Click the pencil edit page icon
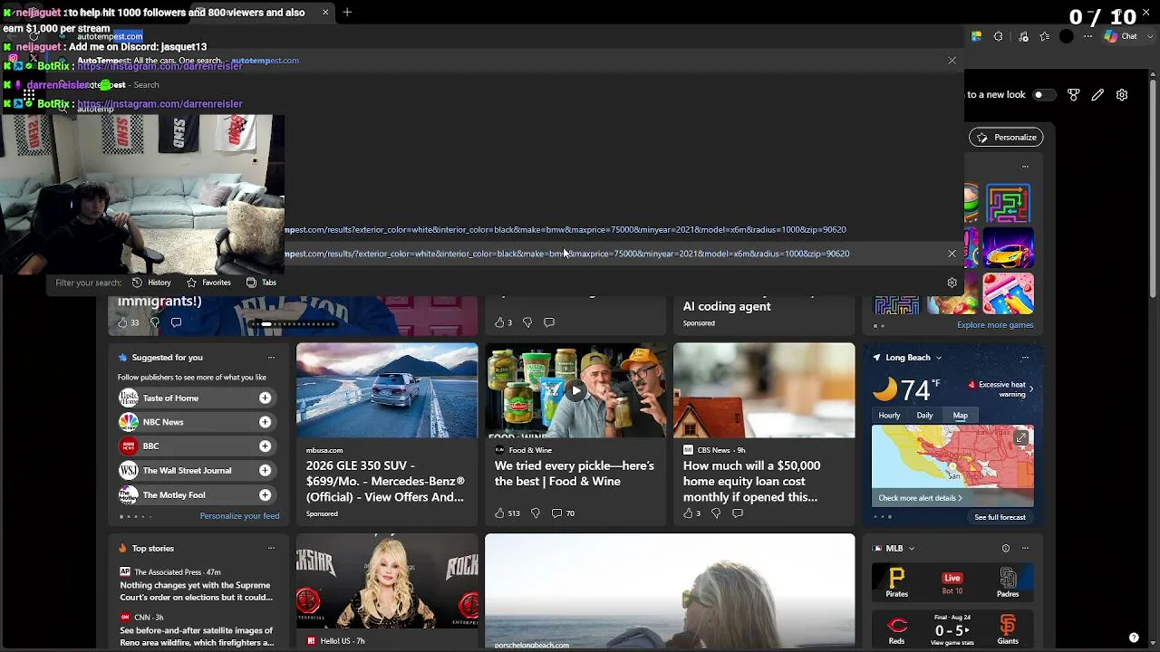The height and width of the screenshot is (652, 1160). tap(1097, 94)
